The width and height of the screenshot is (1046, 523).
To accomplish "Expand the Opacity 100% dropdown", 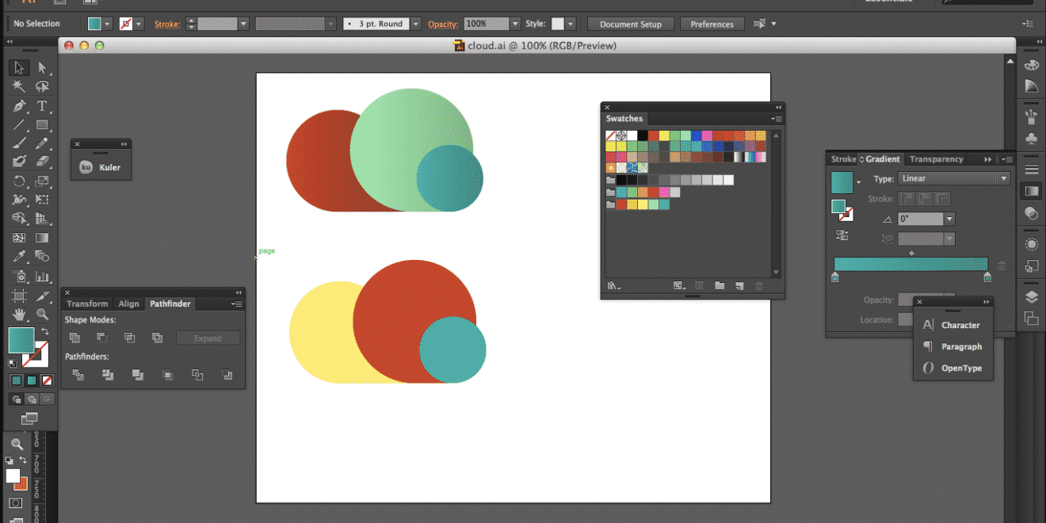I will (515, 25).
